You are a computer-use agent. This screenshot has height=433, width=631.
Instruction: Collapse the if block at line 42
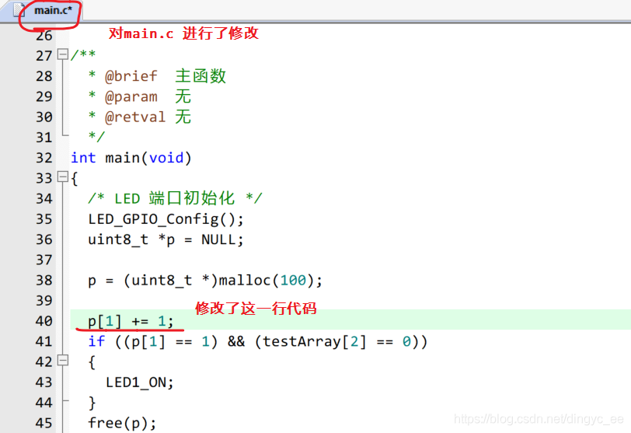coord(63,361)
